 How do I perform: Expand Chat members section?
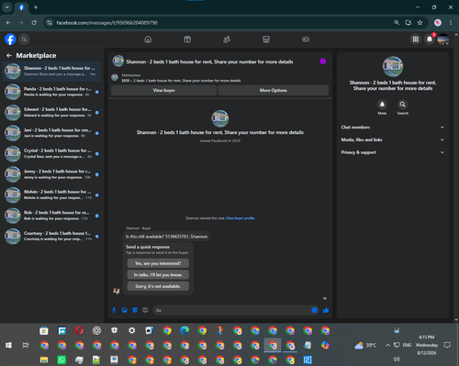pyautogui.click(x=393, y=128)
